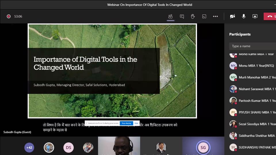Image resolution: width=276 pixels, height=155 pixels.
Task: Toggle the Participants panel icon
Action: 170,16
